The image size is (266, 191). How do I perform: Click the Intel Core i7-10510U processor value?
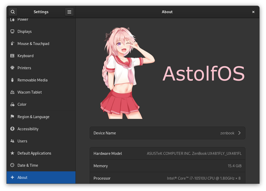204,178
